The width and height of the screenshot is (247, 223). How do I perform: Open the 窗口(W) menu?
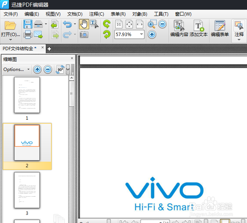(183, 14)
